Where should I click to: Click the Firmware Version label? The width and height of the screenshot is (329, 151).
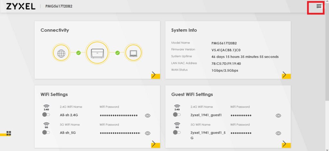pos(183,49)
